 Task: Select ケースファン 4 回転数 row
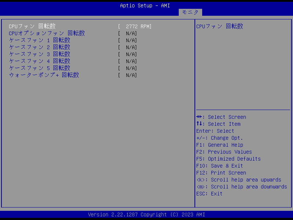click(73, 61)
